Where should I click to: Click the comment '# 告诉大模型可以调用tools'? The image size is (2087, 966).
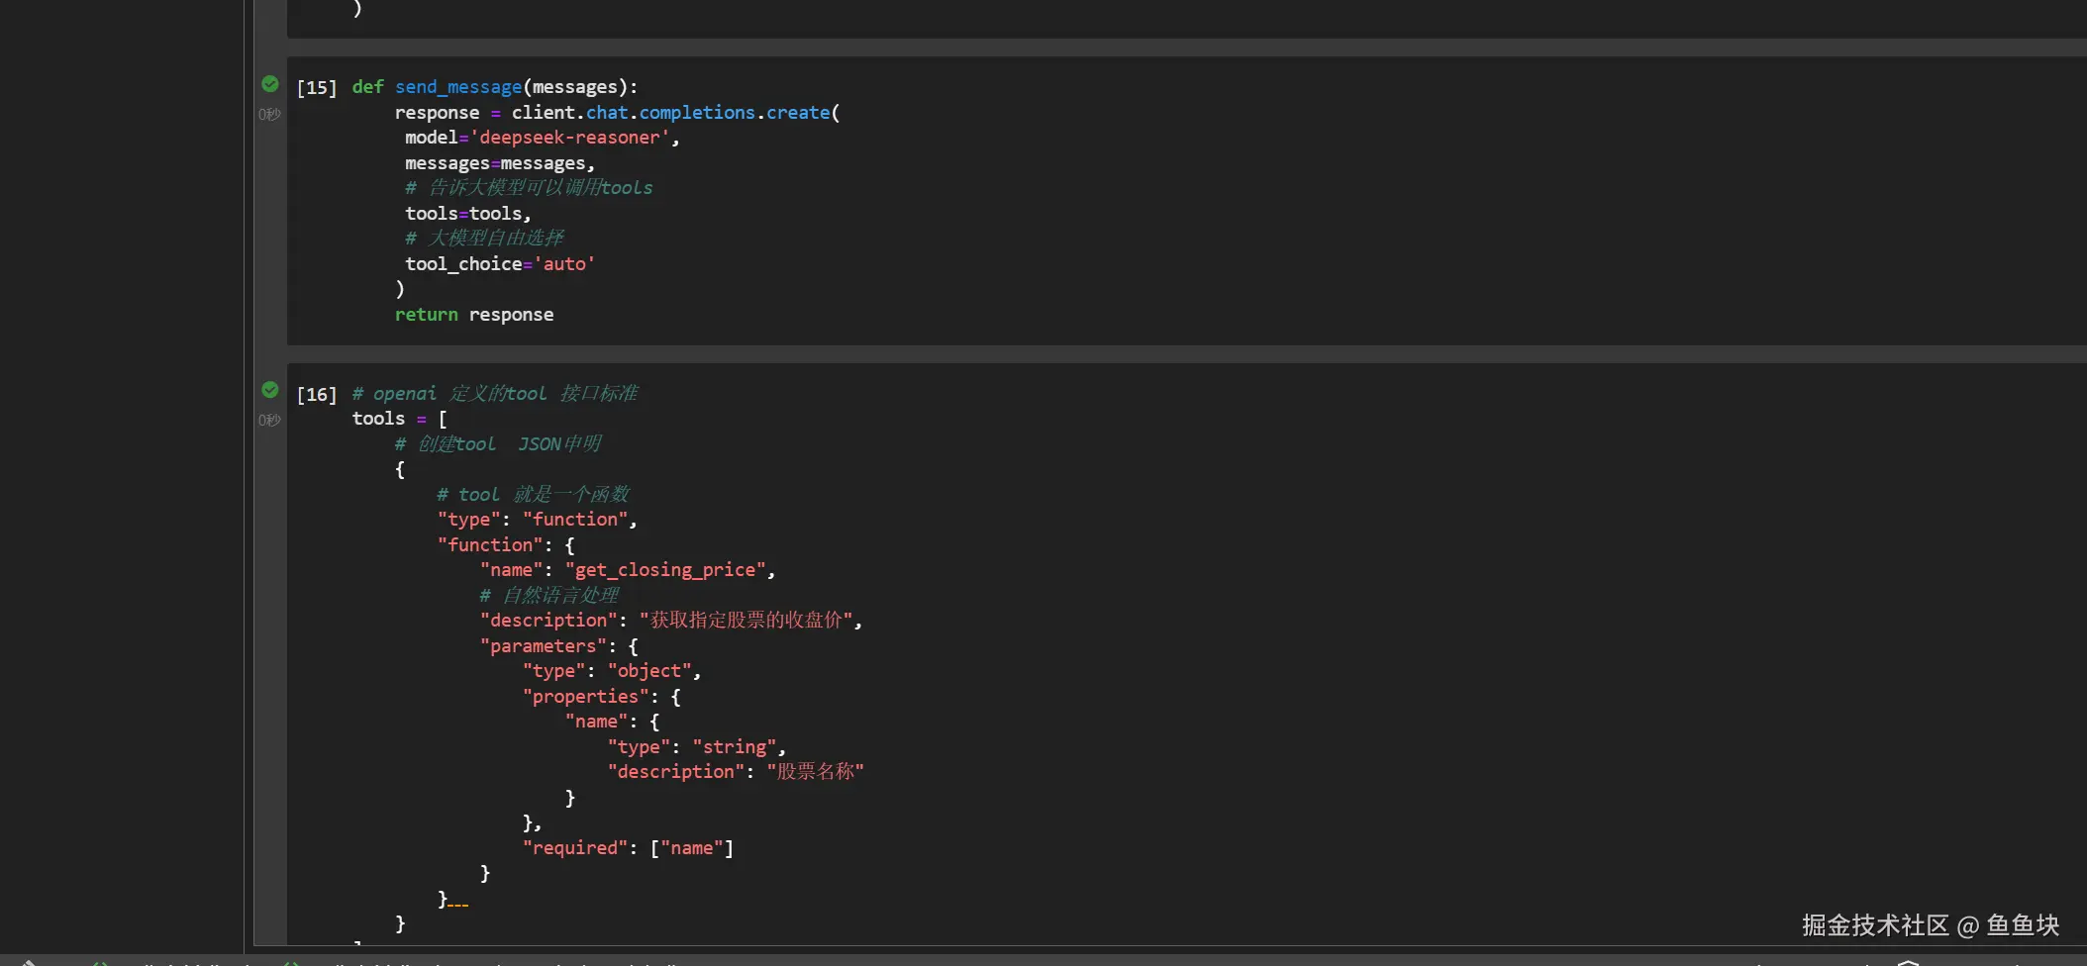[529, 188]
